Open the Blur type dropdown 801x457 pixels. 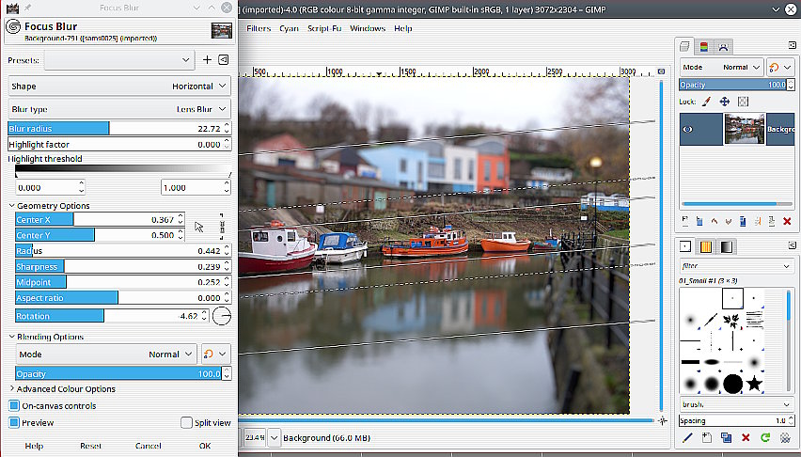(118, 109)
